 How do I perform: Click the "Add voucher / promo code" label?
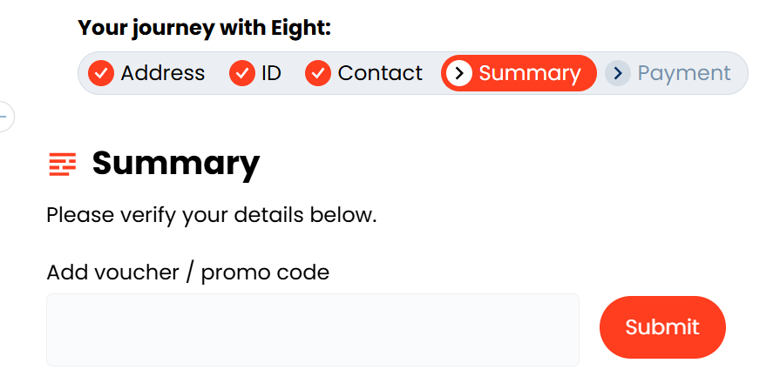coord(188,272)
